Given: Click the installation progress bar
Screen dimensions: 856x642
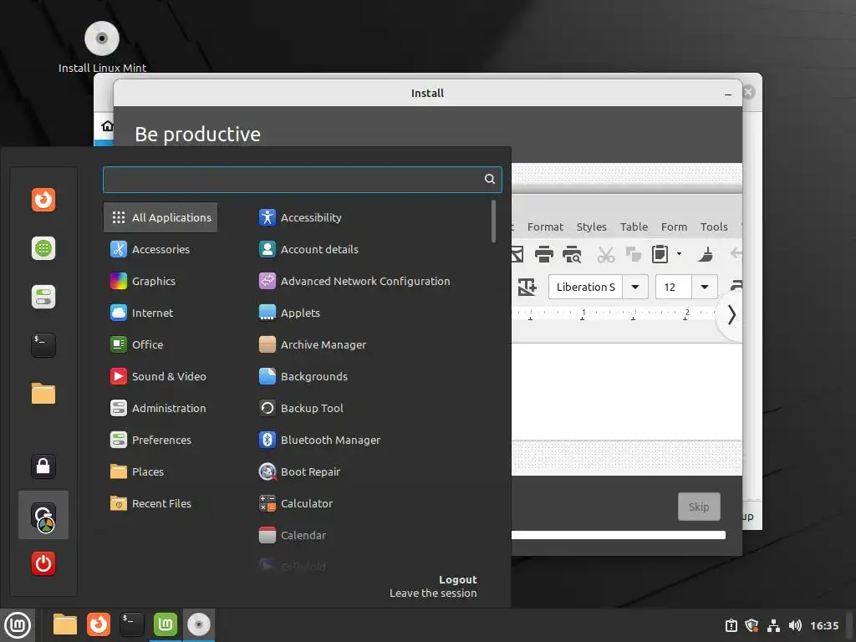Looking at the screenshot, I should click(x=619, y=535).
